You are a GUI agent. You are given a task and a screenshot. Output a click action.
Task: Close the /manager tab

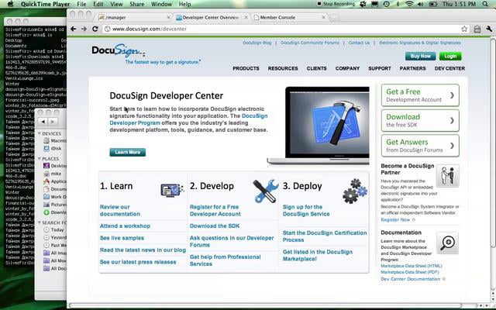(x=169, y=17)
